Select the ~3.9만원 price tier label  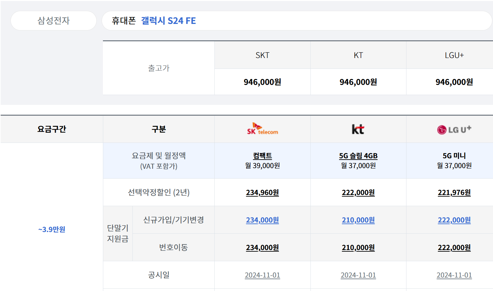pyautogui.click(x=52, y=229)
